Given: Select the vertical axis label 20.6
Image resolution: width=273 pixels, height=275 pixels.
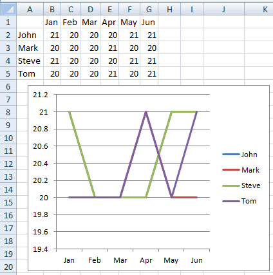Looking at the screenshot, I should (41, 146).
